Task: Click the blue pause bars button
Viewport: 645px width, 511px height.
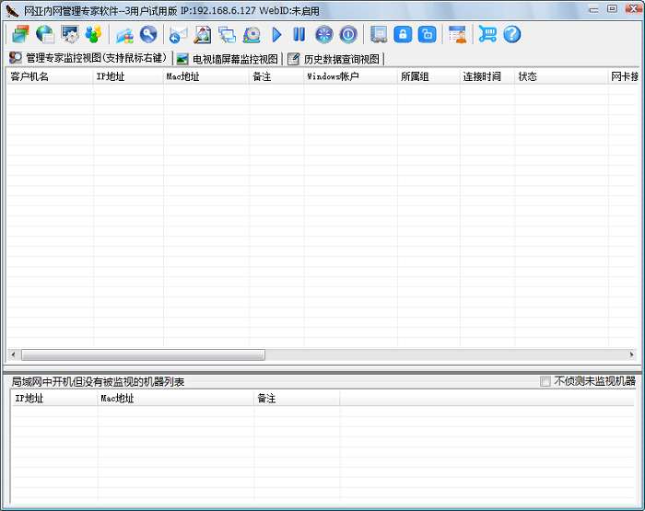Action: [x=299, y=35]
